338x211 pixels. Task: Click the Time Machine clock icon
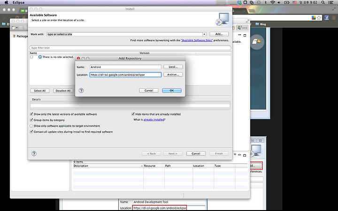pos(259,3)
